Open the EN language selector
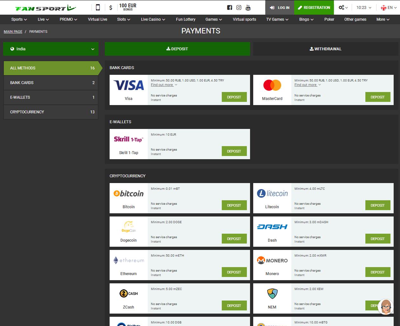The image size is (400, 326). (390, 7)
